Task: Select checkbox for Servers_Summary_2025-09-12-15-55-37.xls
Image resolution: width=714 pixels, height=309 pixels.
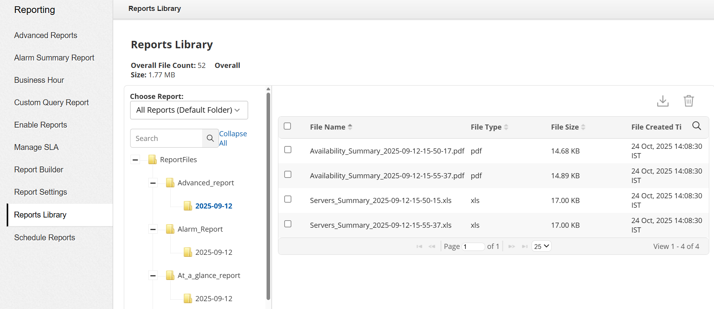Action: (288, 224)
